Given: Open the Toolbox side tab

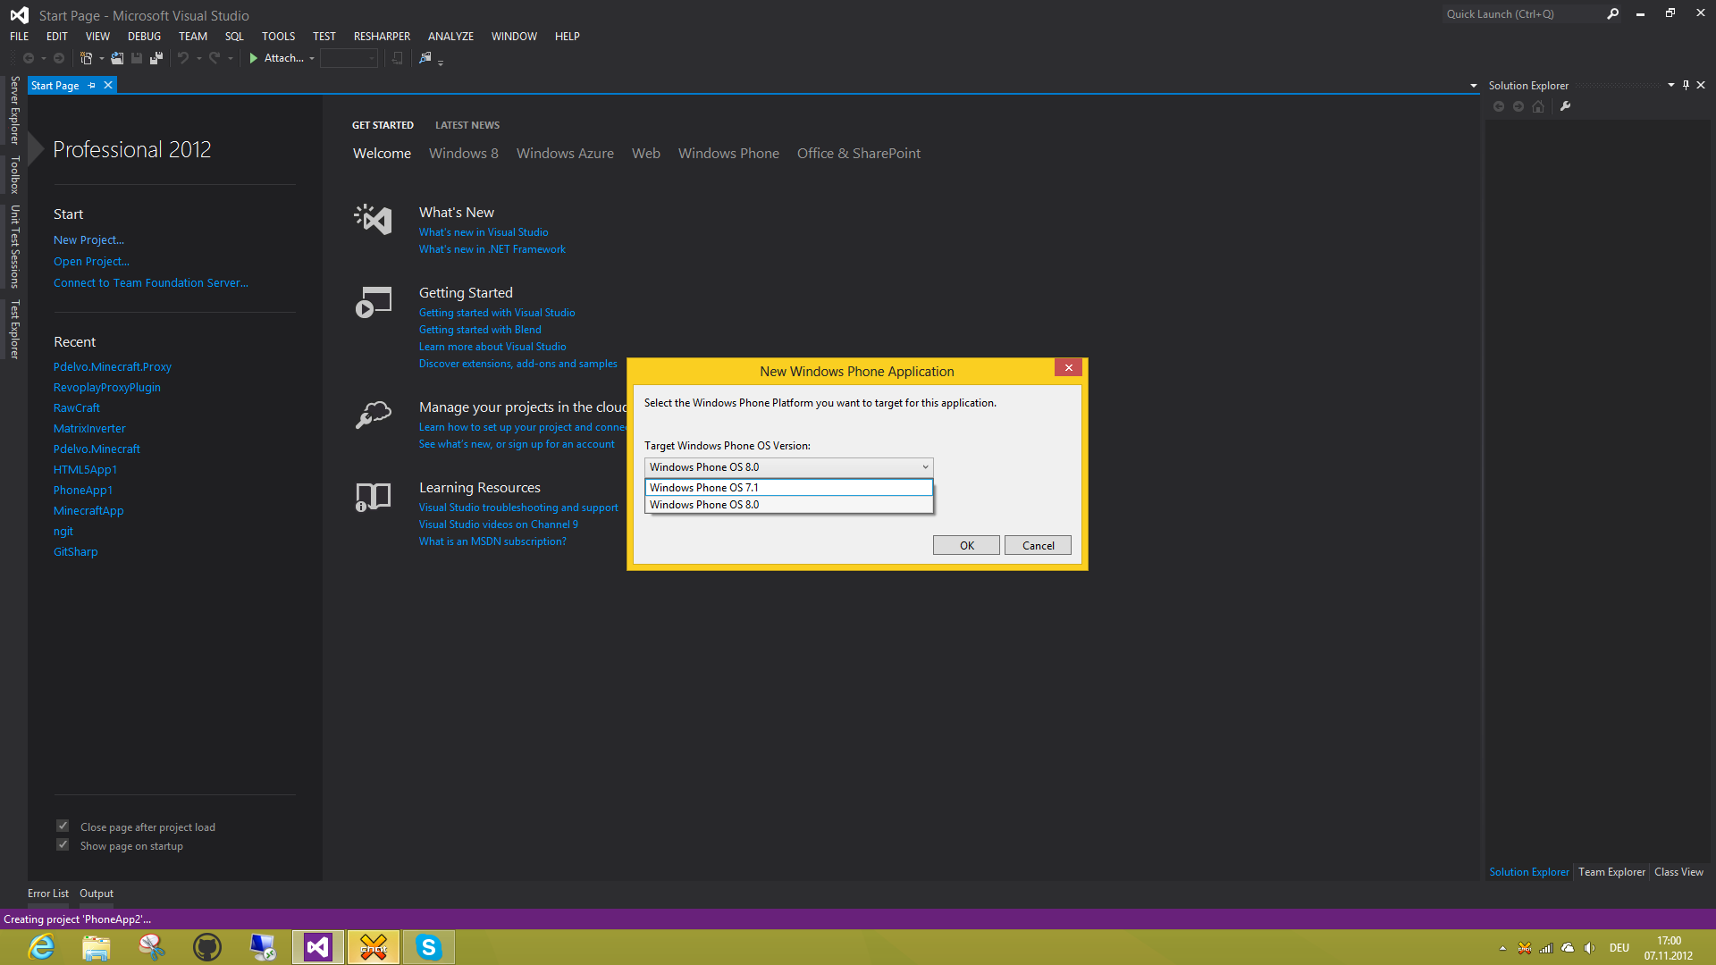Looking at the screenshot, I should pos(14,175).
